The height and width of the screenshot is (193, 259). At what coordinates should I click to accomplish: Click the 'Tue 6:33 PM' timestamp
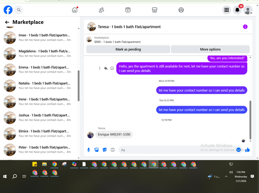point(166,100)
